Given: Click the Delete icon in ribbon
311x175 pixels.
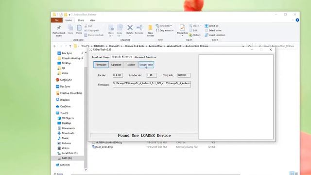Looking at the screenshot, I should tap(130, 30).
